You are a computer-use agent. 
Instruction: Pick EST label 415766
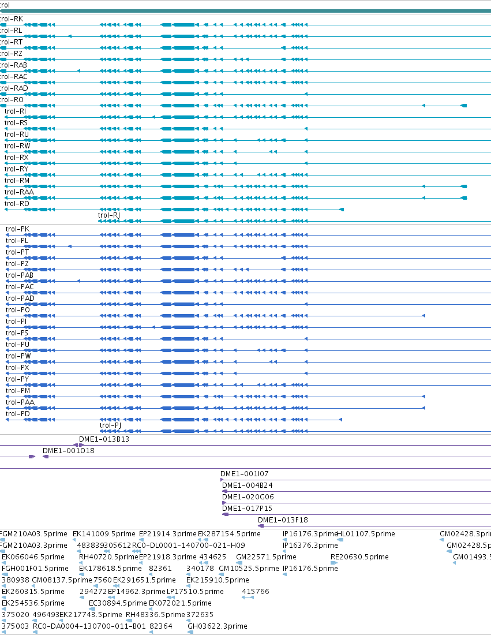click(256, 592)
